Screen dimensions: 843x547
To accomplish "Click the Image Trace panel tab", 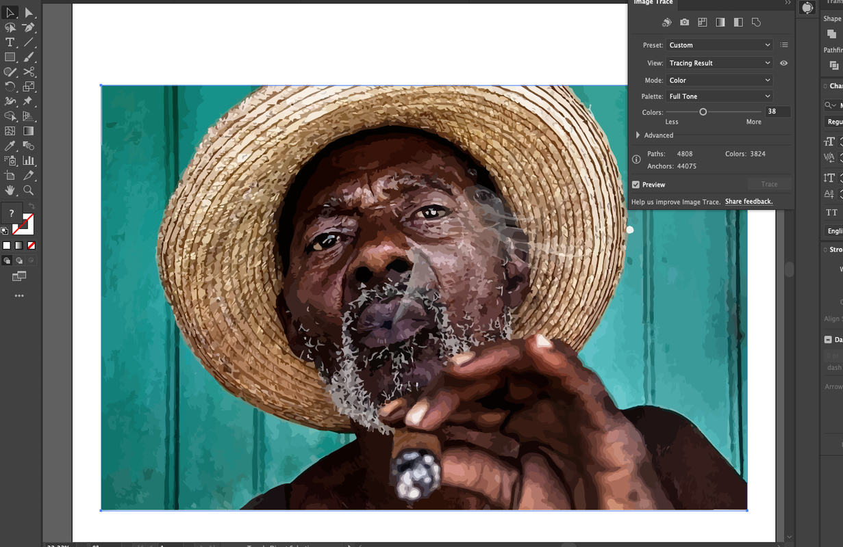I will tap(653, 3).
